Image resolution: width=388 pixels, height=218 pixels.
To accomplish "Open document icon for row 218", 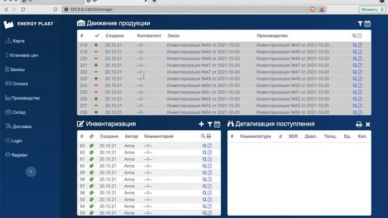I will 360,45.
